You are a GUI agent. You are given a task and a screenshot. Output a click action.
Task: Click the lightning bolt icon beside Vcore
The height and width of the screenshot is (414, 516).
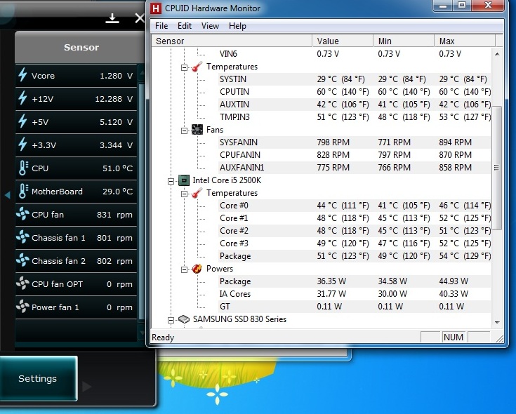coord(22,76)
